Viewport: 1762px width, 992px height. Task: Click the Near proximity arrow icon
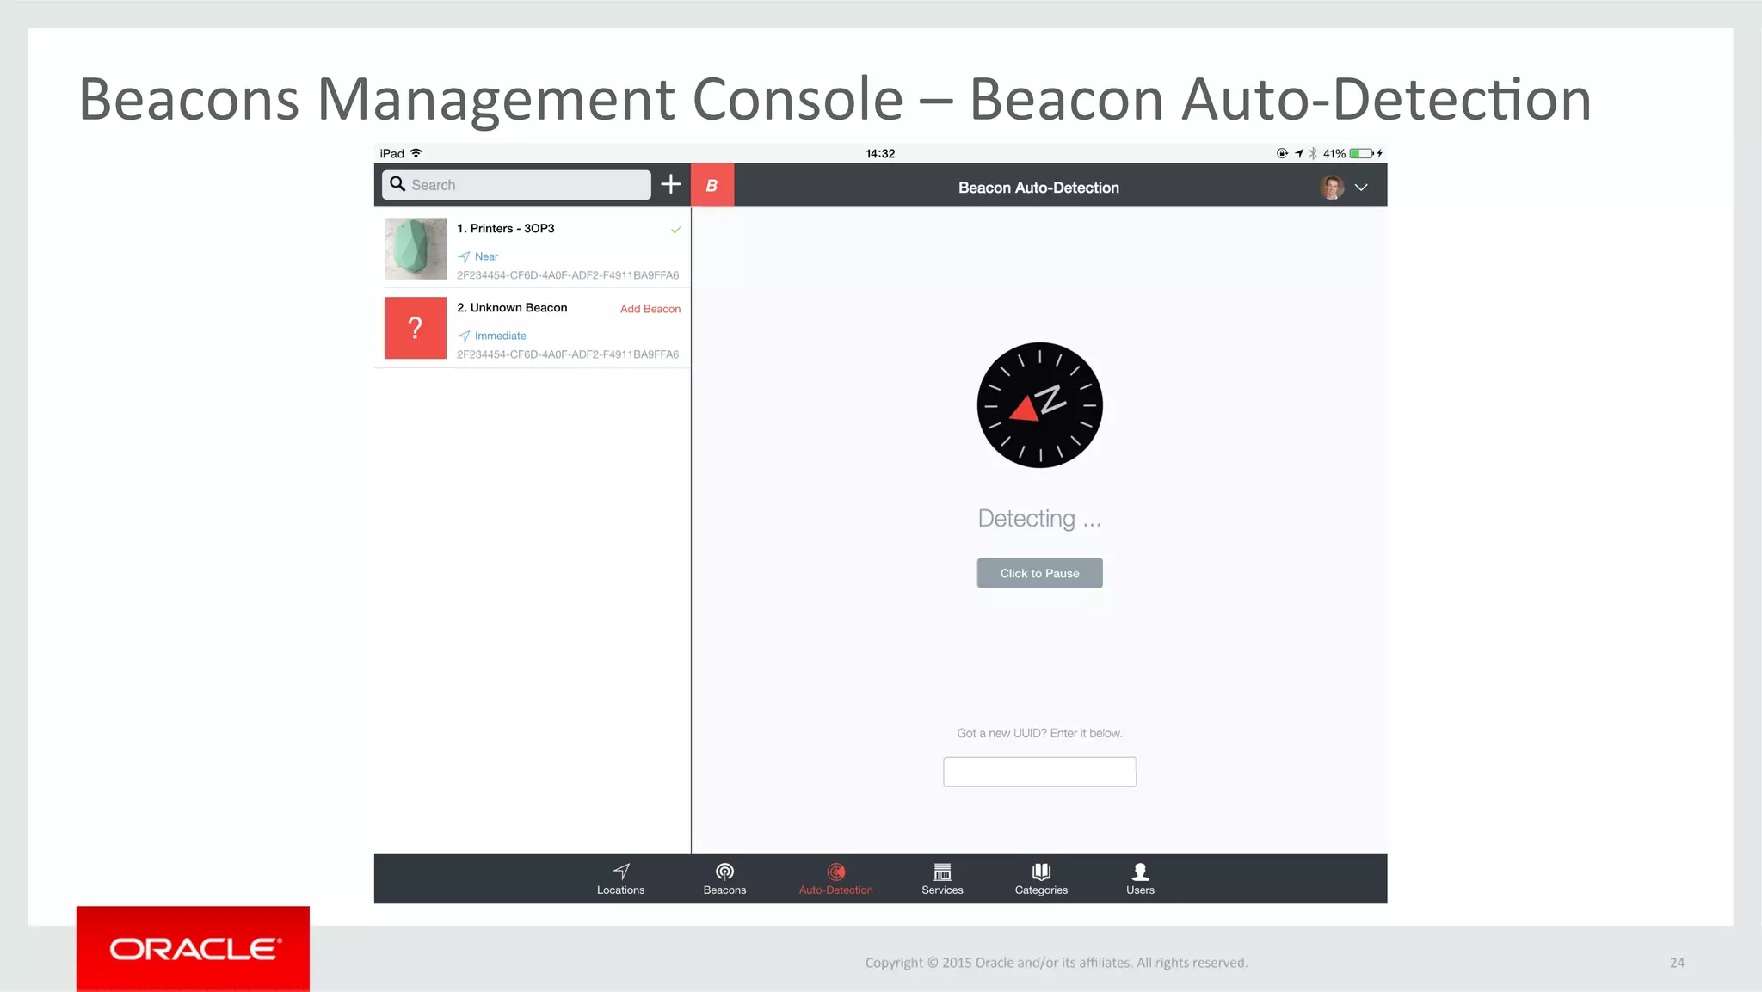(x=464, y=256)
